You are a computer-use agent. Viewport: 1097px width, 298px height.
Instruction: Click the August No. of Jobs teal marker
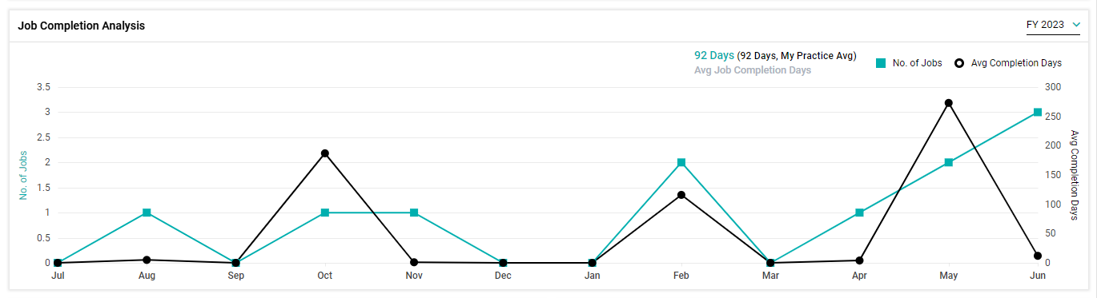click(147, 213)
